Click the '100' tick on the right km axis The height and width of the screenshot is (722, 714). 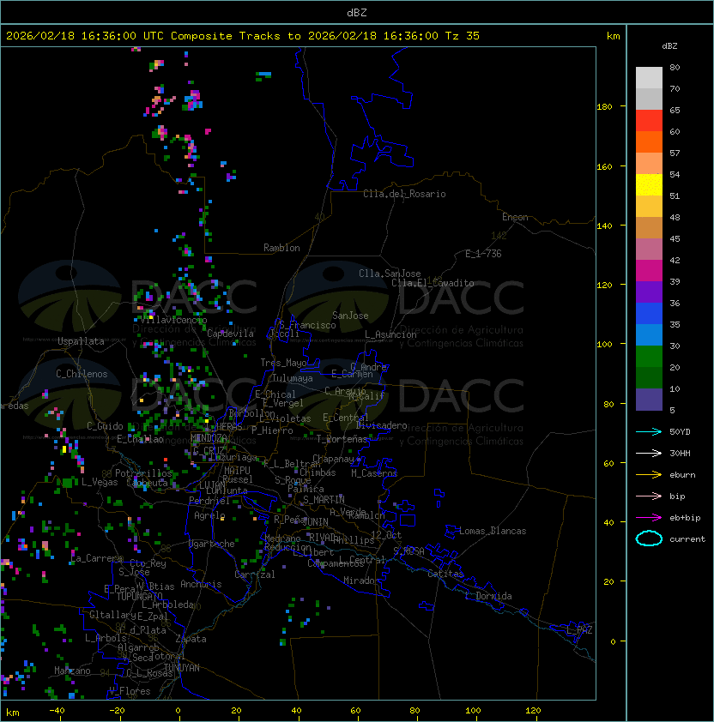coord(604,345)
